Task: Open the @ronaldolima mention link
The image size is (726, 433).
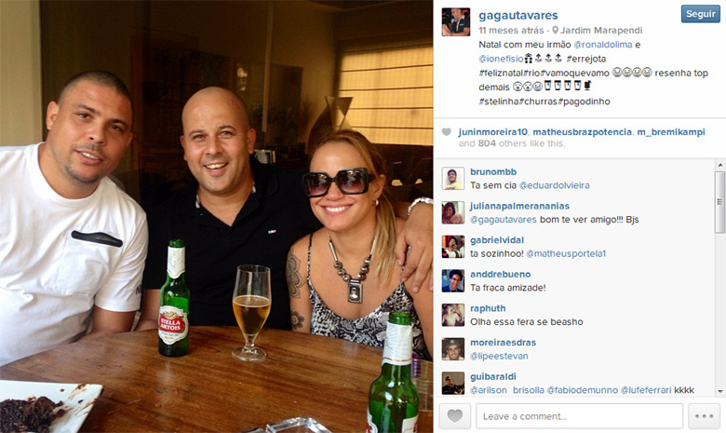Action: point(603,45)
